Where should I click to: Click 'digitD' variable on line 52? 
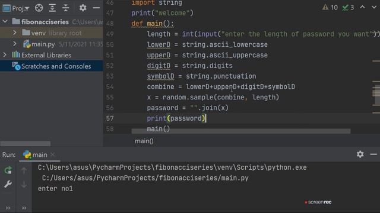pos(159,66)
